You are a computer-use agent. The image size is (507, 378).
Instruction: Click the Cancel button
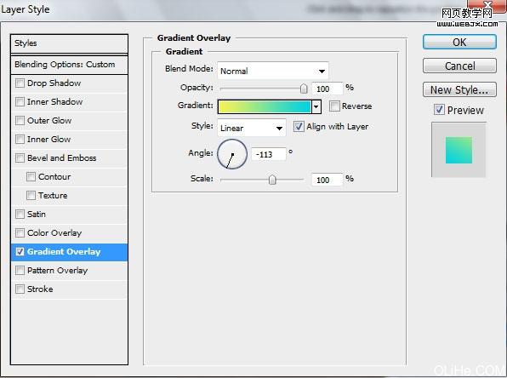pyautogui.click(x=459, y=66)
